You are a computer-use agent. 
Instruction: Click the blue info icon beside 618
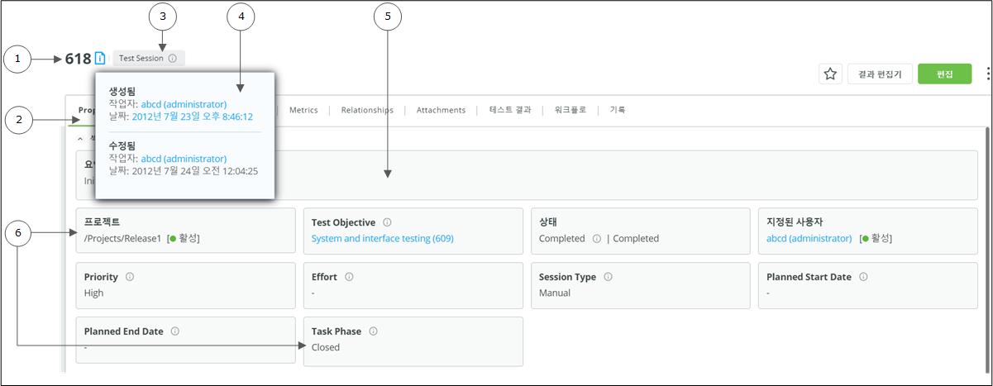click(x=100, y=58)
